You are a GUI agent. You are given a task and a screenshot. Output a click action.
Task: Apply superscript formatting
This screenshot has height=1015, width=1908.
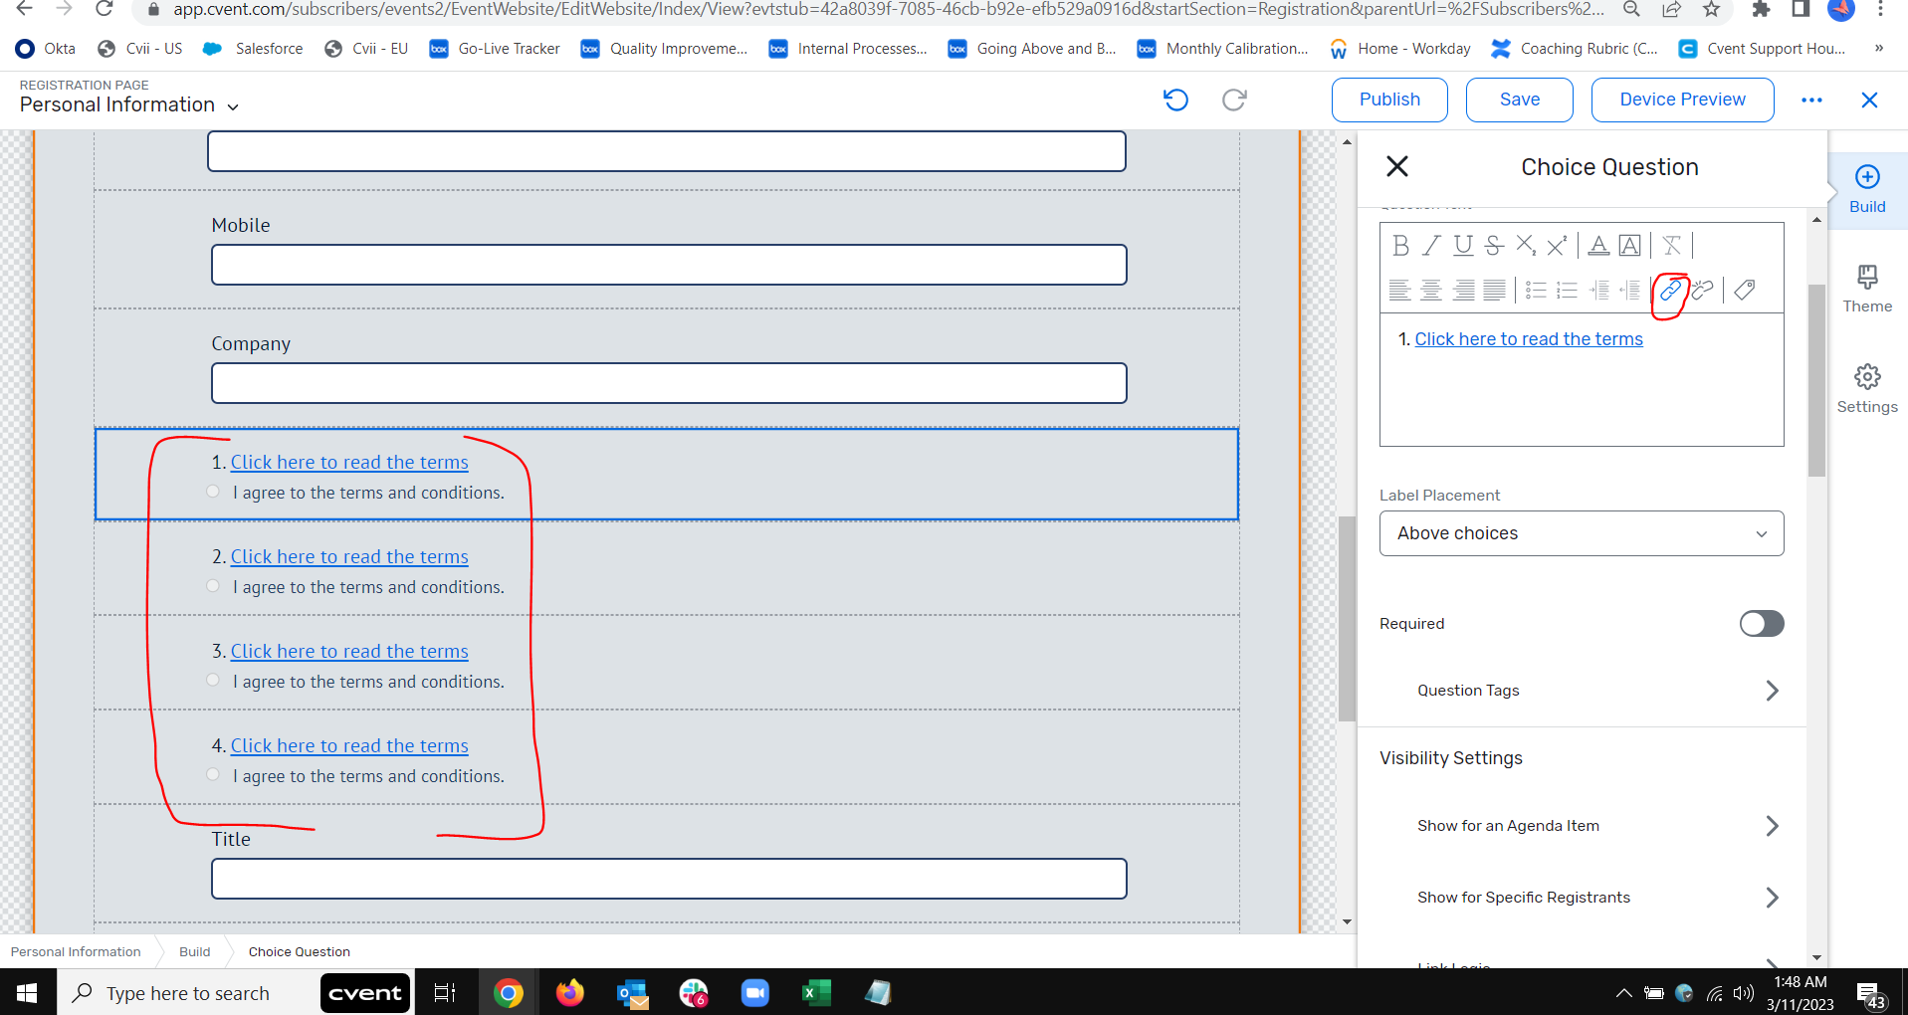pos(1557,245)
